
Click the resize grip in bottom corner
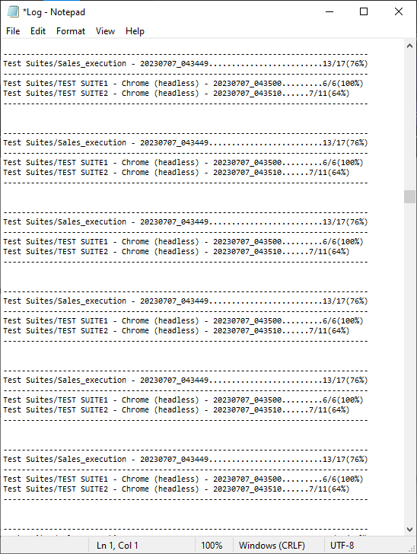pos(412,549)
